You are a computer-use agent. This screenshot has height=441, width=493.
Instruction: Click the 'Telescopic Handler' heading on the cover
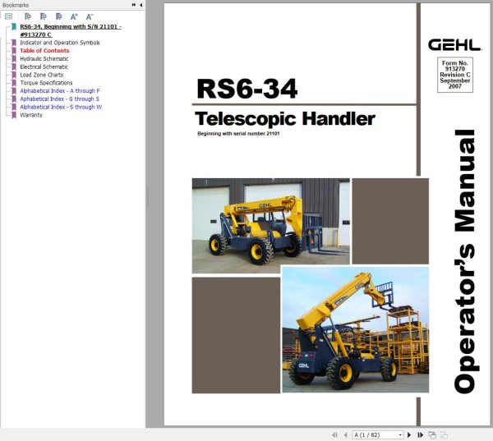(285, 119)
